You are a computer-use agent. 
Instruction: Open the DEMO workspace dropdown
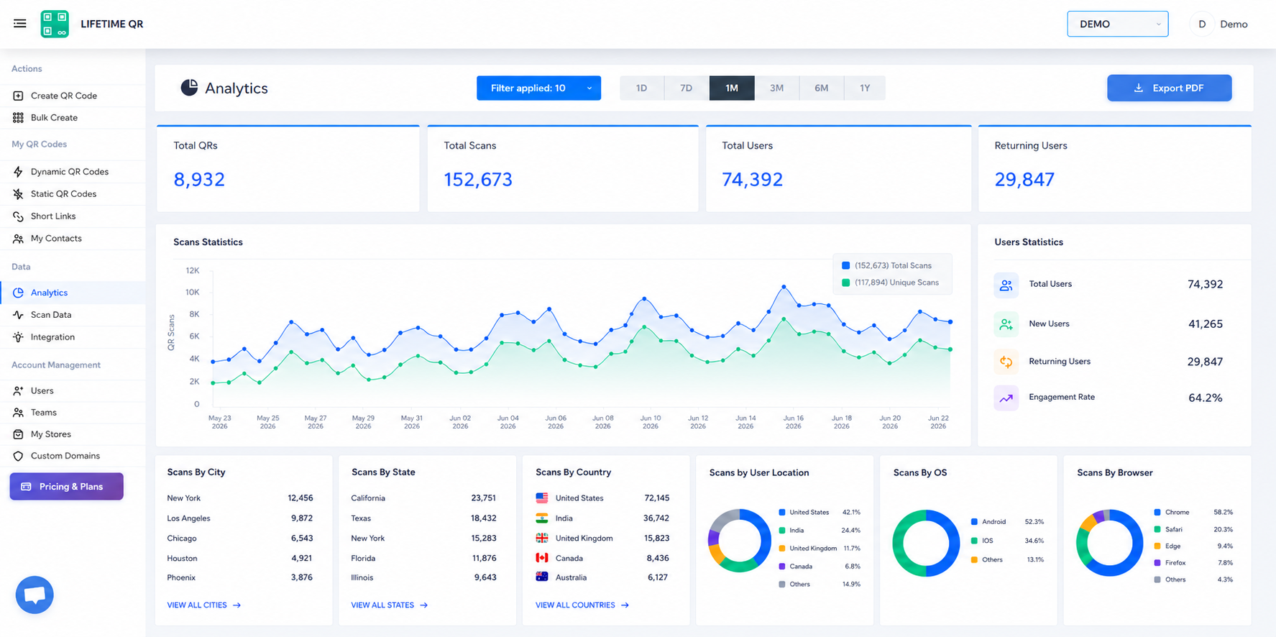(1117, 24)
